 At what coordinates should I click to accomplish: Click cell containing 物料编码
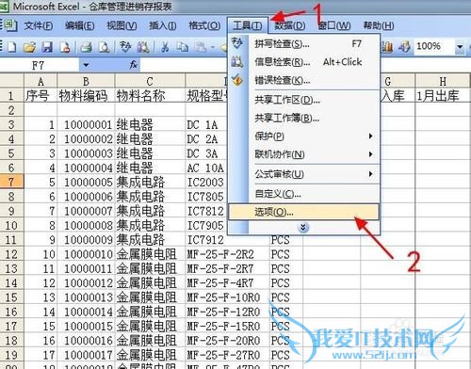[x=86, y=96]
